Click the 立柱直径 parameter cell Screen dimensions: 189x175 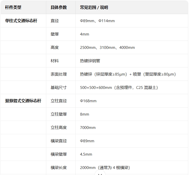[x=59, y=101]
